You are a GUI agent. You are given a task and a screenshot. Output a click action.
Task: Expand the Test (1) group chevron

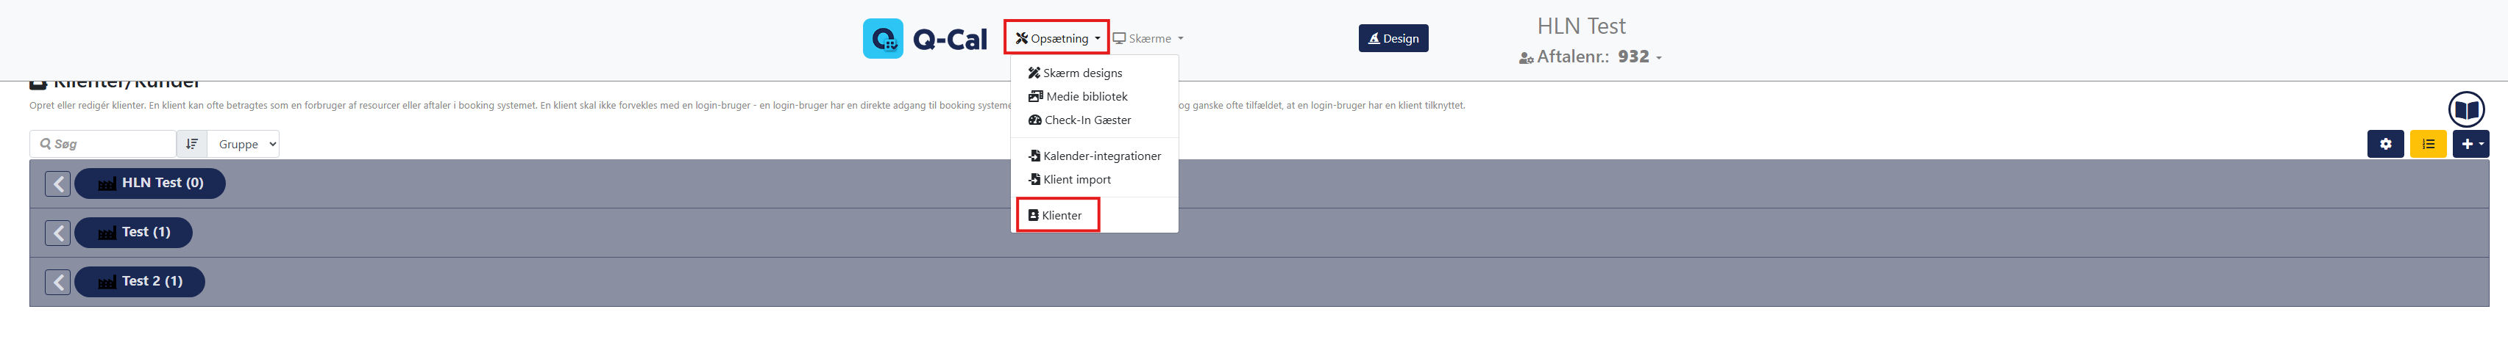tap(58, 233)
